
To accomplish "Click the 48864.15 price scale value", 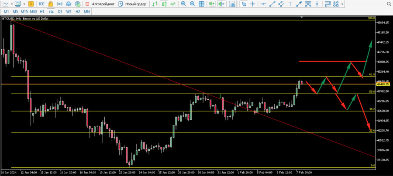I will (383, 23).
